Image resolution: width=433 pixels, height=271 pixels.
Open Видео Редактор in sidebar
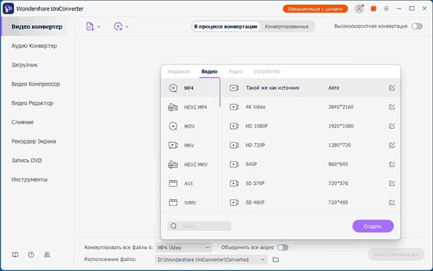(33, 103)
